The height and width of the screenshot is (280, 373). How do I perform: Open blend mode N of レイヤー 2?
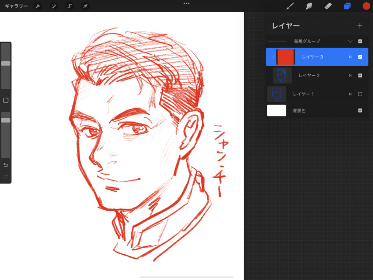pos(350,75)
